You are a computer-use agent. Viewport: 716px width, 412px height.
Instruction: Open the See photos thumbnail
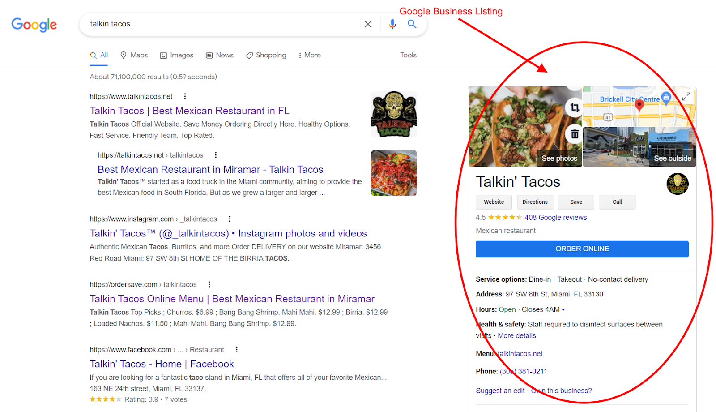(525, 127)
